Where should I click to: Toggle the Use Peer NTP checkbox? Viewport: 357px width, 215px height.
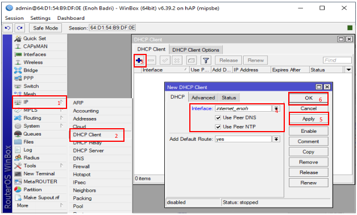click(x=218, y=127)
